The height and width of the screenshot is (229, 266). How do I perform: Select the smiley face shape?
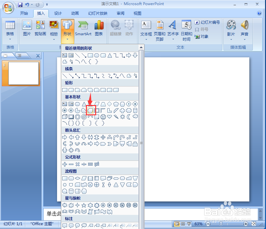click(103, 117)
